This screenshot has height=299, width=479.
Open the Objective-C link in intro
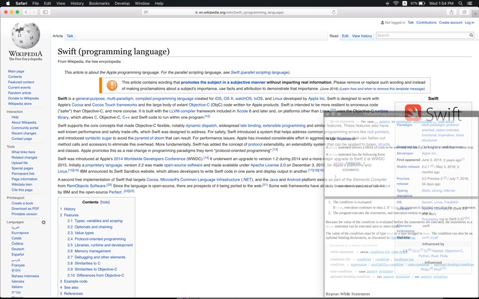click(199, 105)
